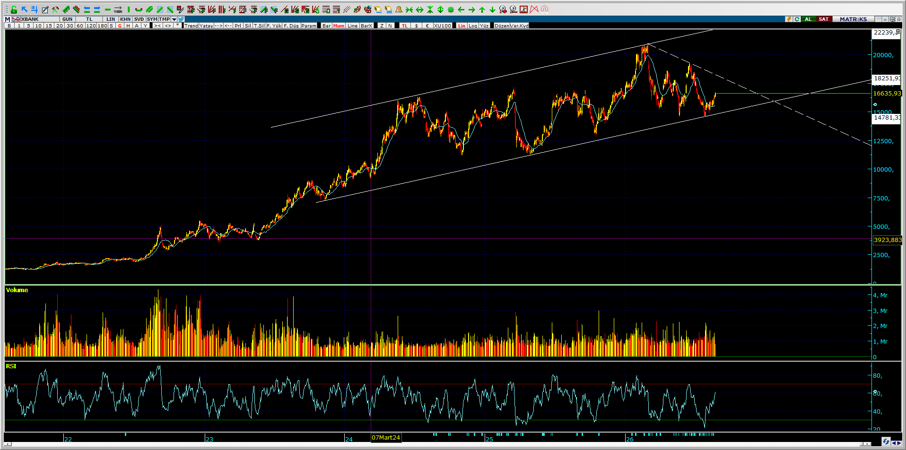The height and width of the screenshot is (450, 906).
Task: Select the H weekly period tab
Action: (128, 26)
